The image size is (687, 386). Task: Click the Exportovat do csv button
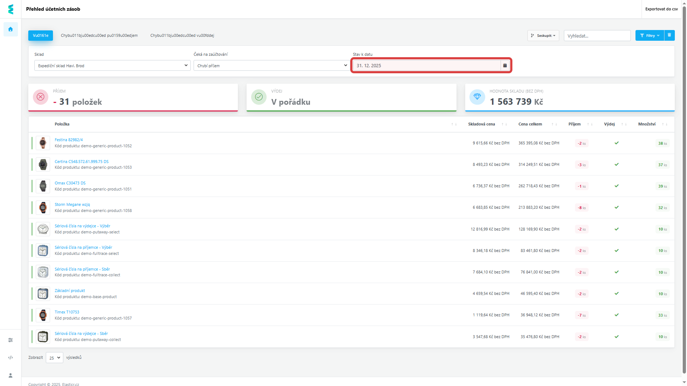pyautogui.click(x=661, y=9)
